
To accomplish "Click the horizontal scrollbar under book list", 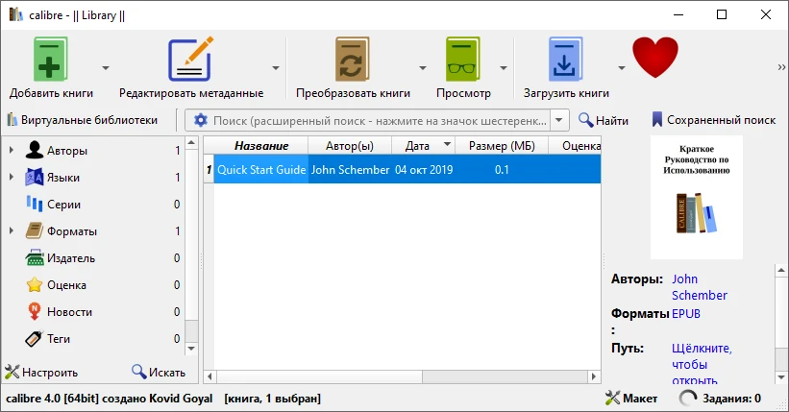I will (404, 376).
